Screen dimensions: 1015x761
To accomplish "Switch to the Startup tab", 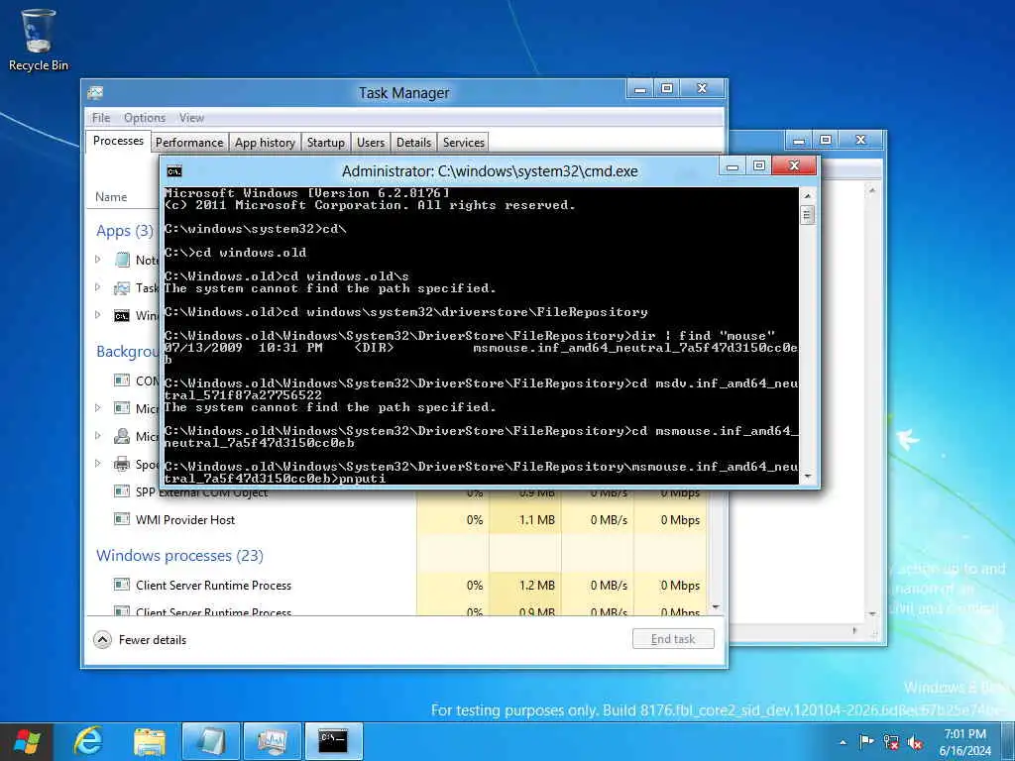I will point(325,143).
